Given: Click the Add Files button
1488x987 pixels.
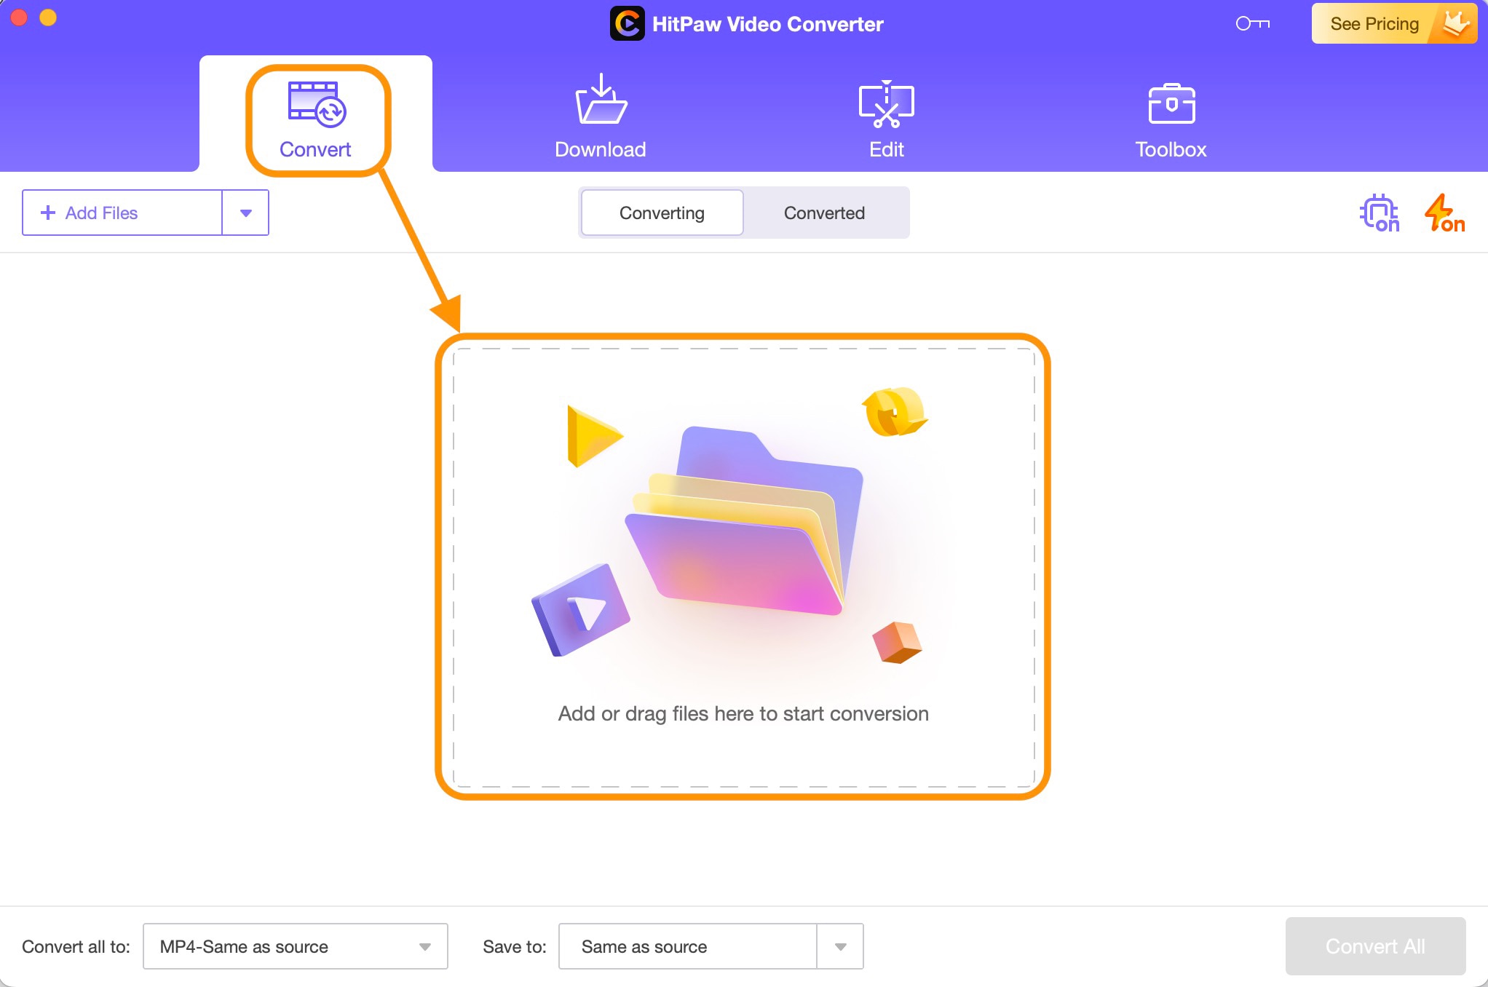Looking at the screenshot, I should coord(123,212).
